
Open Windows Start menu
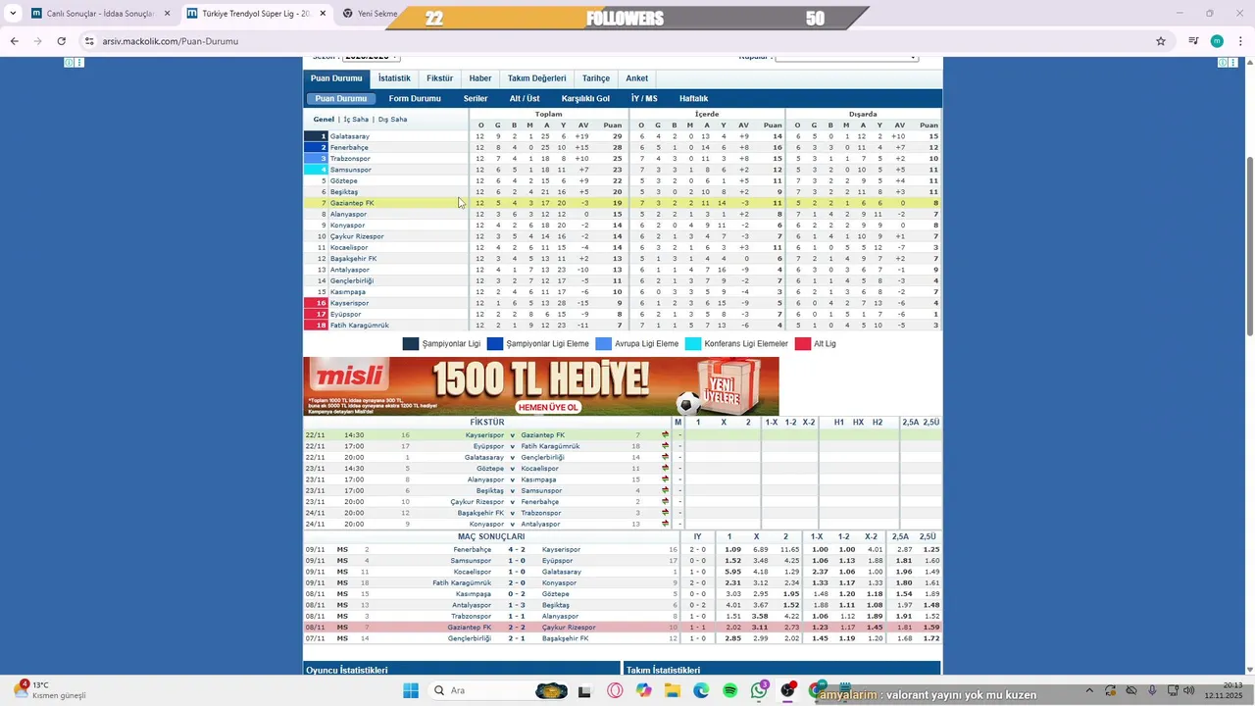tap(410, 690)
